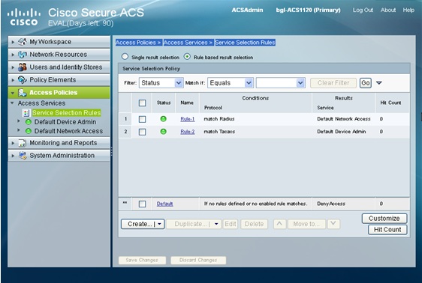Screen dimensions: 422x283
Task: Open the Monitoring and Reports menu
Action: tap(59, 143)
